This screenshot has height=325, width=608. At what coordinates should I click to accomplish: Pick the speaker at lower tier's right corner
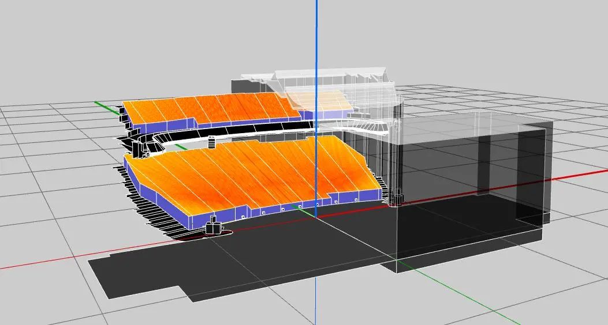[x=396, y=199]
